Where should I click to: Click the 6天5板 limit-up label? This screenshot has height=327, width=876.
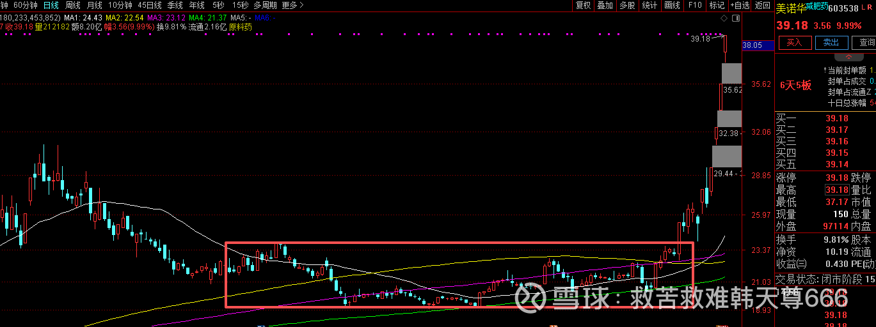[796, 85]
